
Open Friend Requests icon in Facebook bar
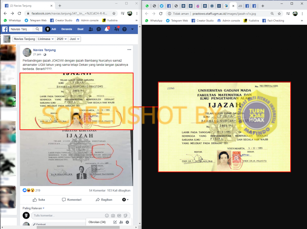pyautogui.click(x=91, y=29)
